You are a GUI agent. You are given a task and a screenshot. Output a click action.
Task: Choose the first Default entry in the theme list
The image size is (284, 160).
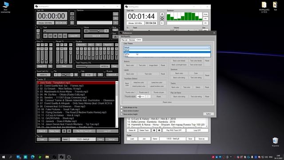click(x=167, y=50)
